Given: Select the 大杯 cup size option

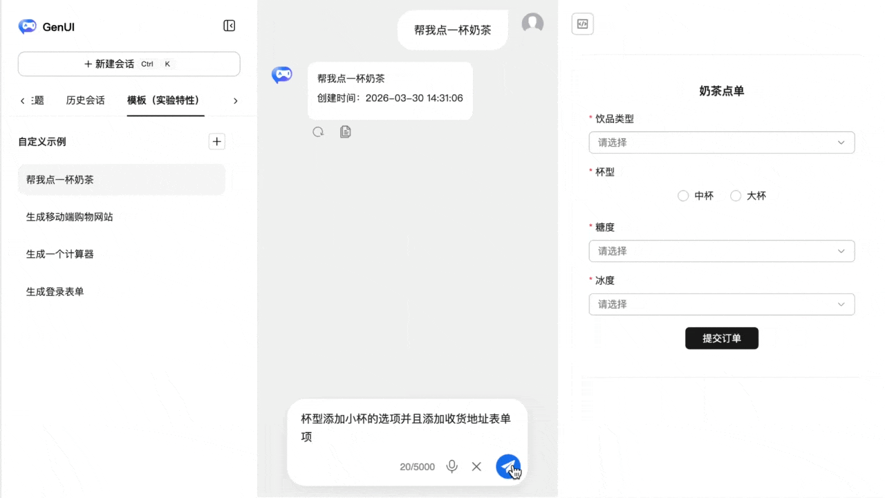Looking at the screenshot, I should (x=736, y=196).
